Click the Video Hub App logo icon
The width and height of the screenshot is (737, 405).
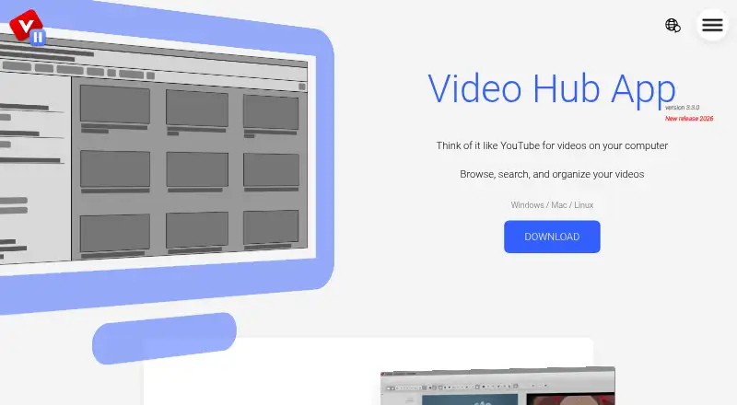click(28, 28)
